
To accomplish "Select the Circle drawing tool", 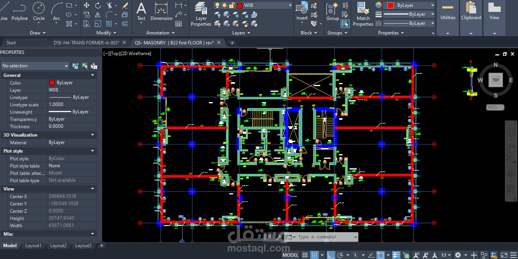I will 38,11.
